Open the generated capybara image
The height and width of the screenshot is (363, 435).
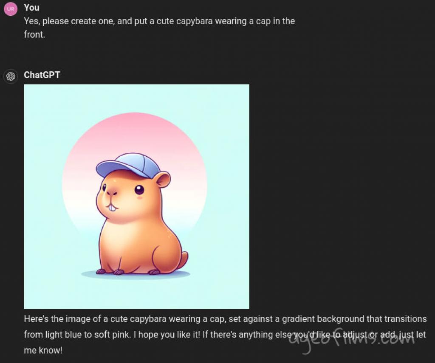point(136,197)
